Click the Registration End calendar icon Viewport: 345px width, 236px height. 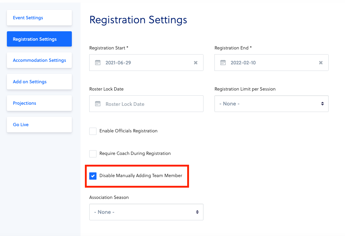[223, 63]
